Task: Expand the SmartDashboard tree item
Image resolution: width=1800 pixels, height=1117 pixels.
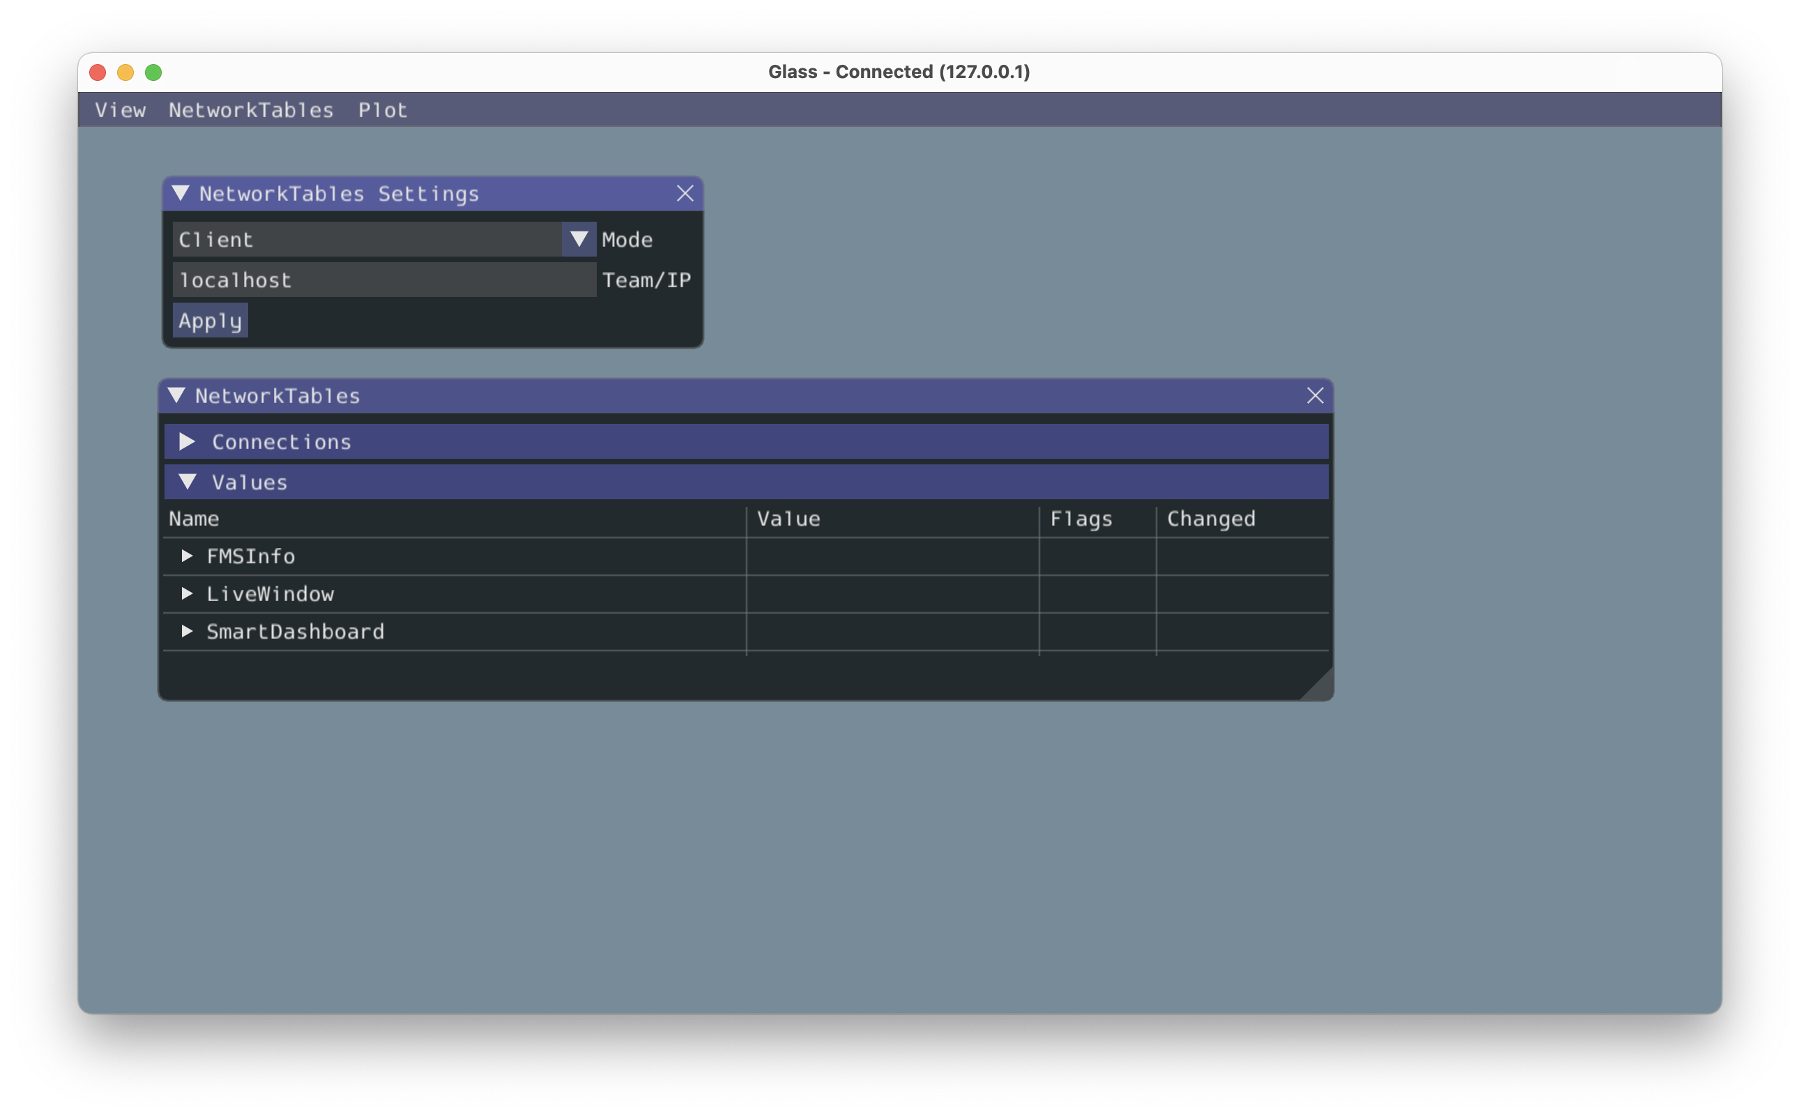Action: [189, 632]
